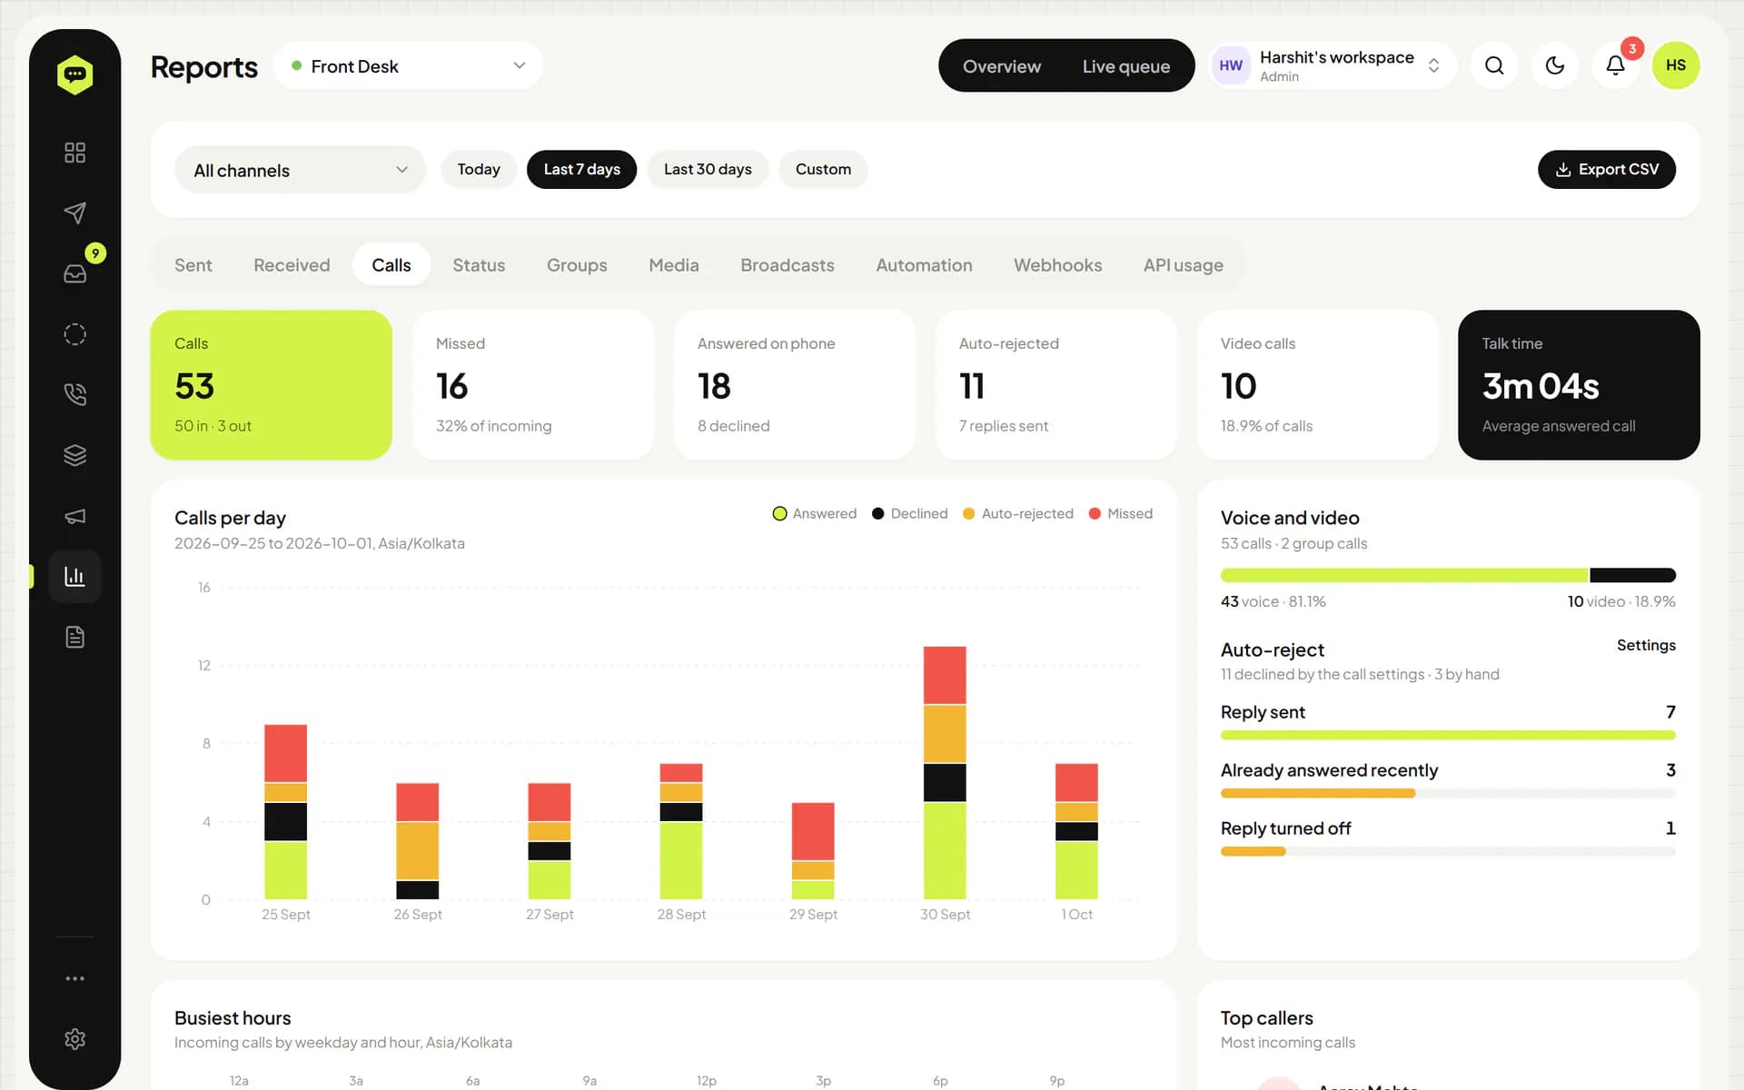Viewport: 1744px width, 1090px height.
Task: Click the voice and video ratio bar
Action: tap(1448, 575)
